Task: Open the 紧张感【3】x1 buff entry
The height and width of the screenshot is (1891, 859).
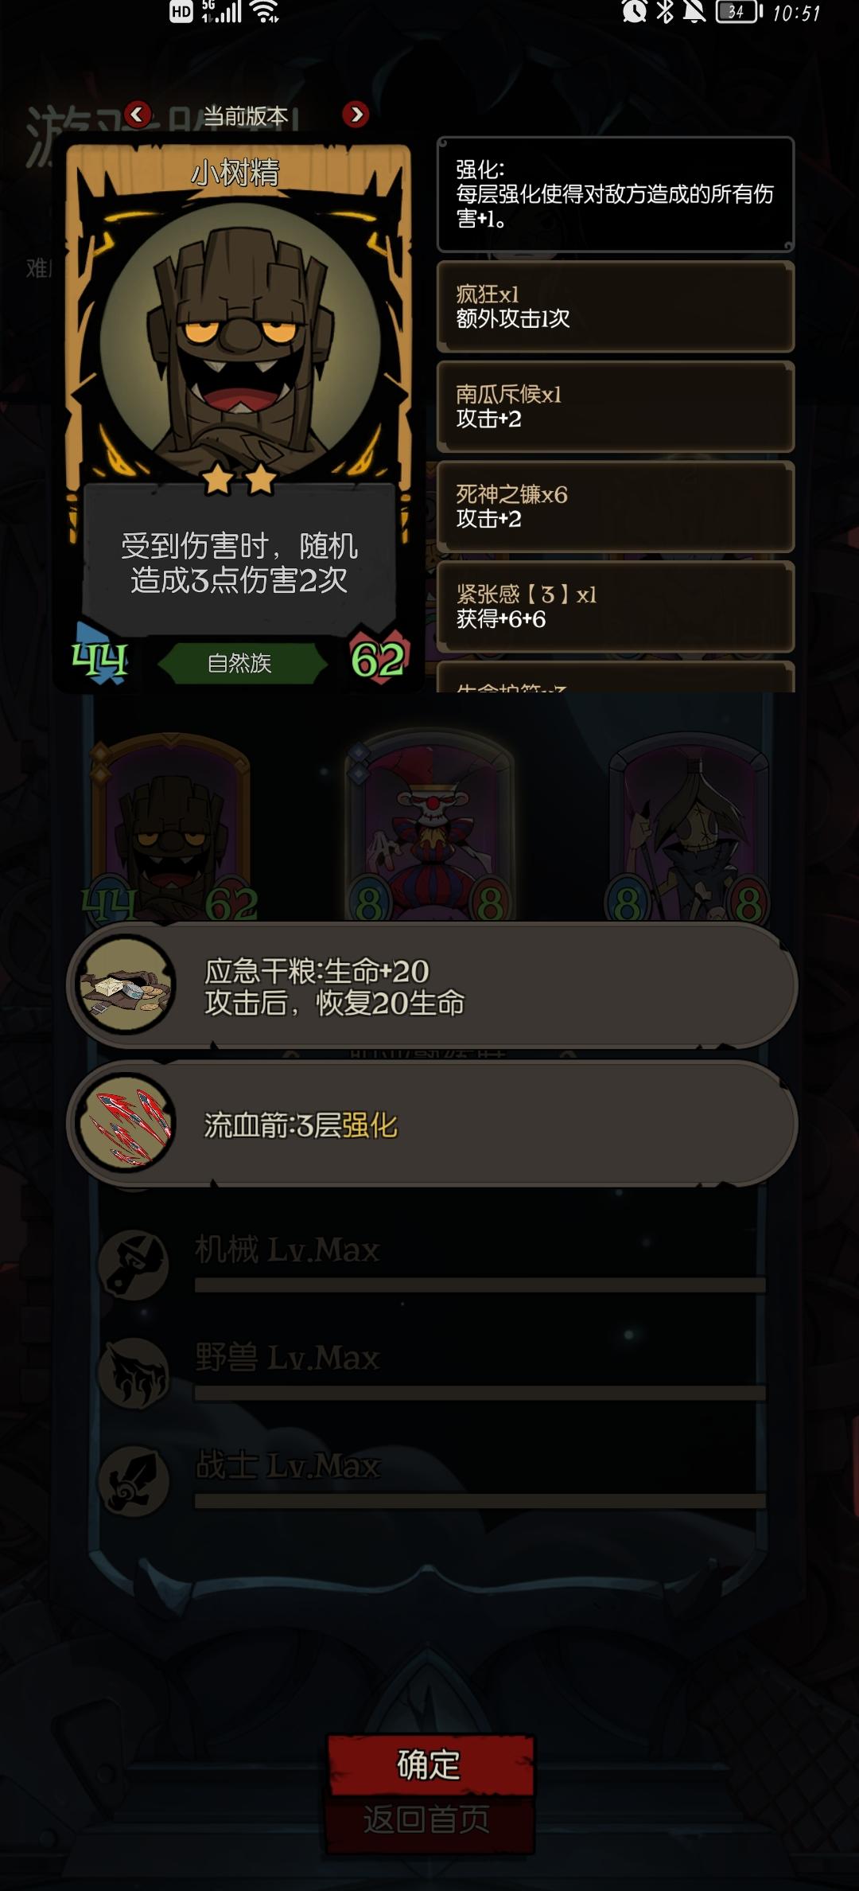Action: click(616, 606)
